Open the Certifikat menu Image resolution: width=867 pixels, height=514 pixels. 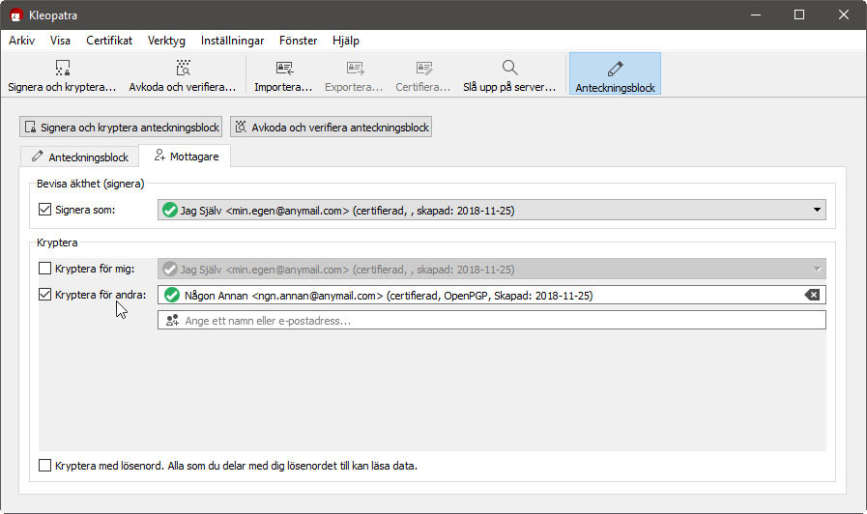(108, 41)
